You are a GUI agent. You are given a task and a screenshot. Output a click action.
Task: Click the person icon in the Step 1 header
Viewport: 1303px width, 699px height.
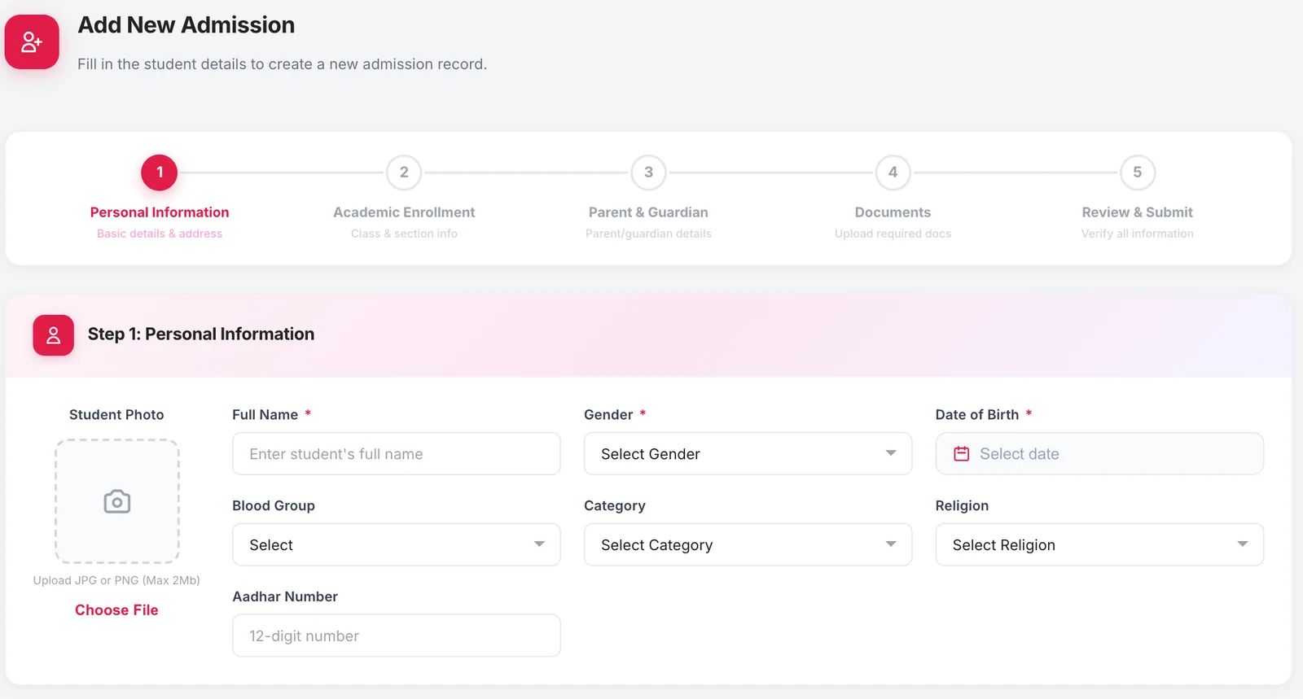[x=54, y=335]
